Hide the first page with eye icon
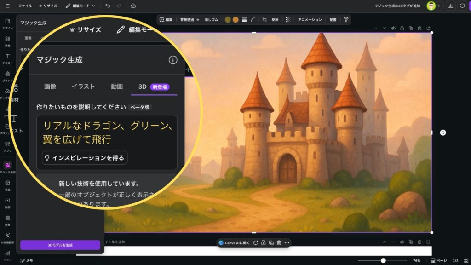The width and height of the screenshot is (471, 265). pyautogui.click(x=393, y=28)
